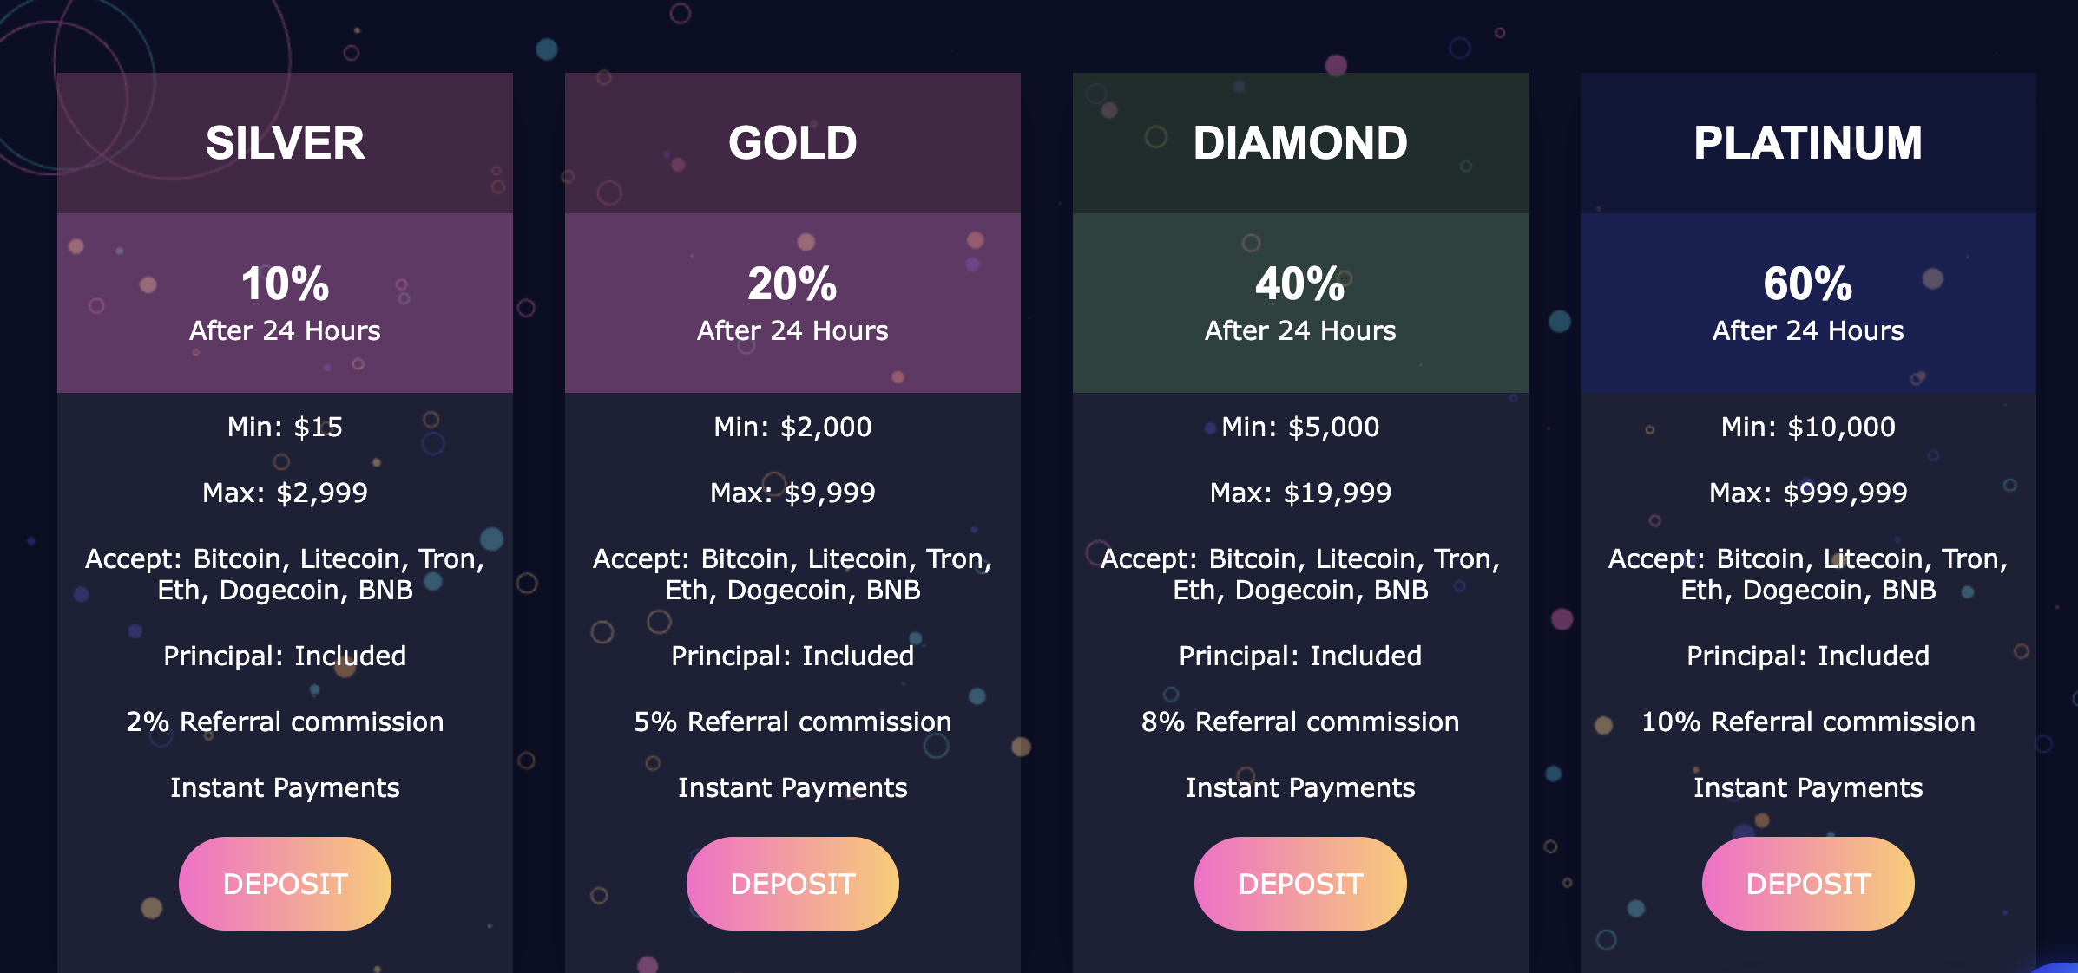This screenshot has height=973, width=2078.
Task: Click the 20% After 24 Hours panel
Action: (792, 303)
